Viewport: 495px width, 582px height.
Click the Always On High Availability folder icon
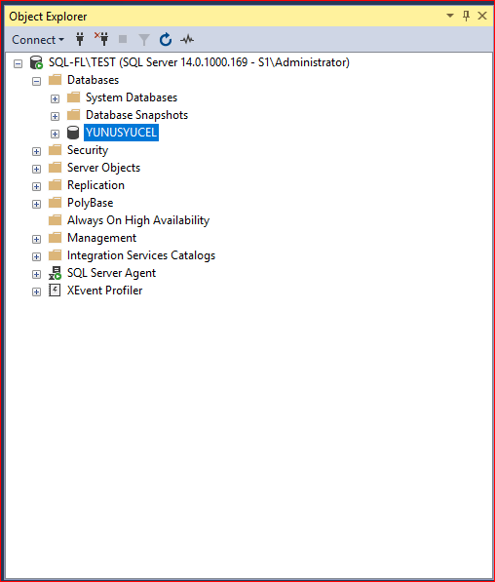click(x=55, y=219)
